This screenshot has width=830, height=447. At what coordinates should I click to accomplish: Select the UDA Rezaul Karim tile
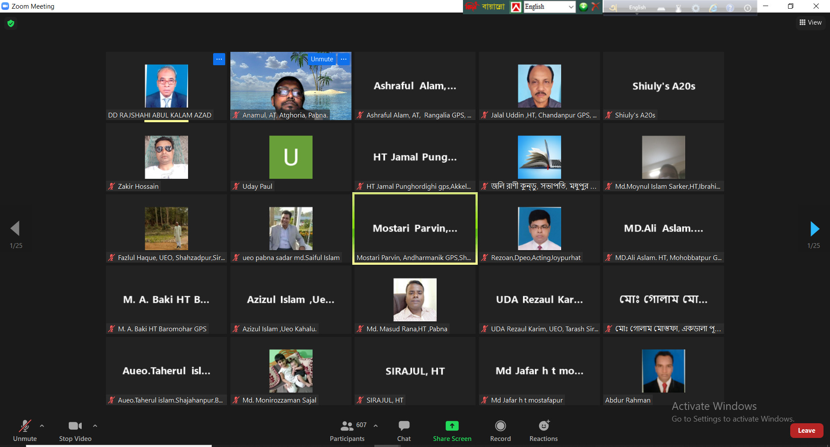(x=539, y=300)
